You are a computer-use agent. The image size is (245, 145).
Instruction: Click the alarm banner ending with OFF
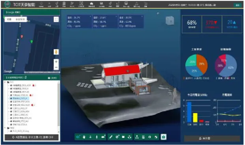pyautogui.click(x=32, y=138)
